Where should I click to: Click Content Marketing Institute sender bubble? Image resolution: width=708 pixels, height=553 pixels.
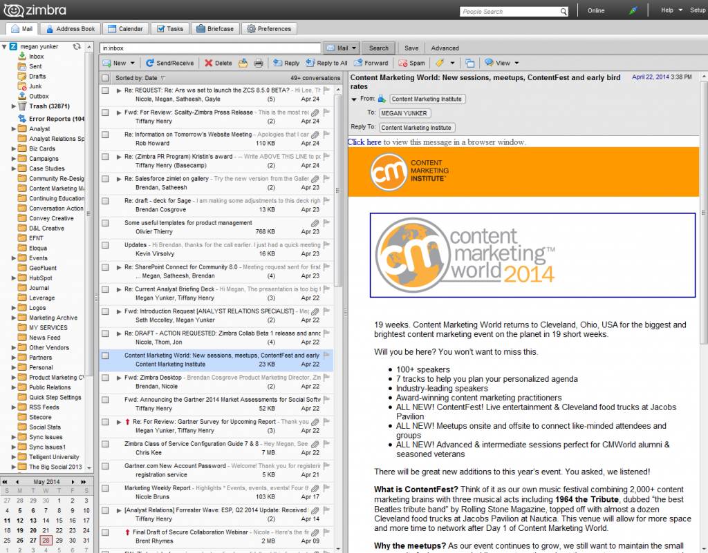(x=427, y=99)
